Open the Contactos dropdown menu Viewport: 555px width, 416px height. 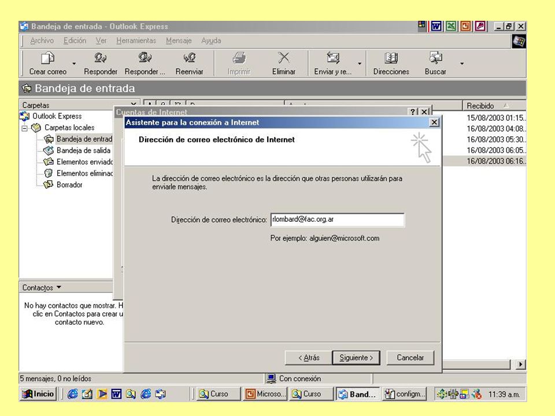click(x=42, y=287)
